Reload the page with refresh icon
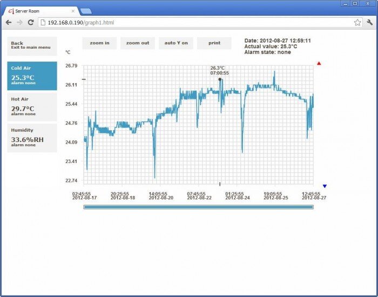The image size is (378, 297). pyautogui.click(x=31, y=22)
